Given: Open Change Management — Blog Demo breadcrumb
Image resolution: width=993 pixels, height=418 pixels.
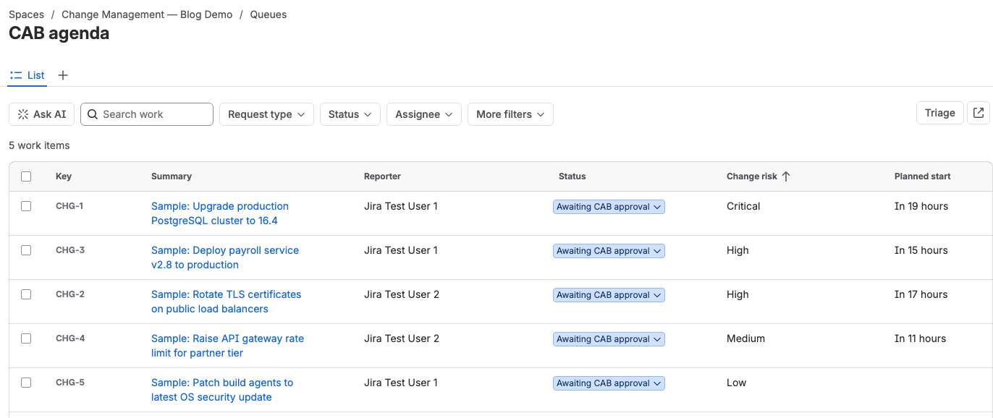Looking at the screenshot, I should (147, 14).
